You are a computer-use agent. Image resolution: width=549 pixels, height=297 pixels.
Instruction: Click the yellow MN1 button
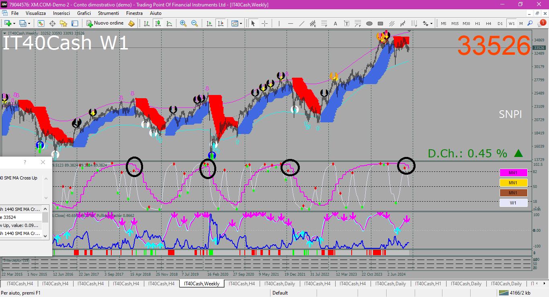pyautogui.click(x=513, y=183)
